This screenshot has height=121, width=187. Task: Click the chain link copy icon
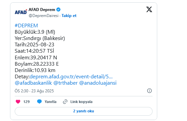click(x=65, y=102)
